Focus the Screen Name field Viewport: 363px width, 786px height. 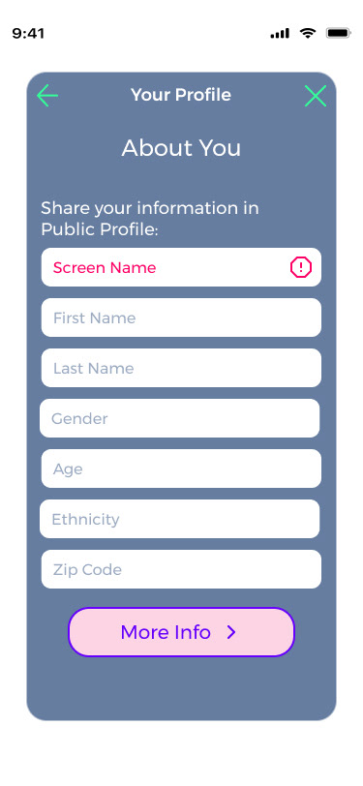click(x=181, y=267)
